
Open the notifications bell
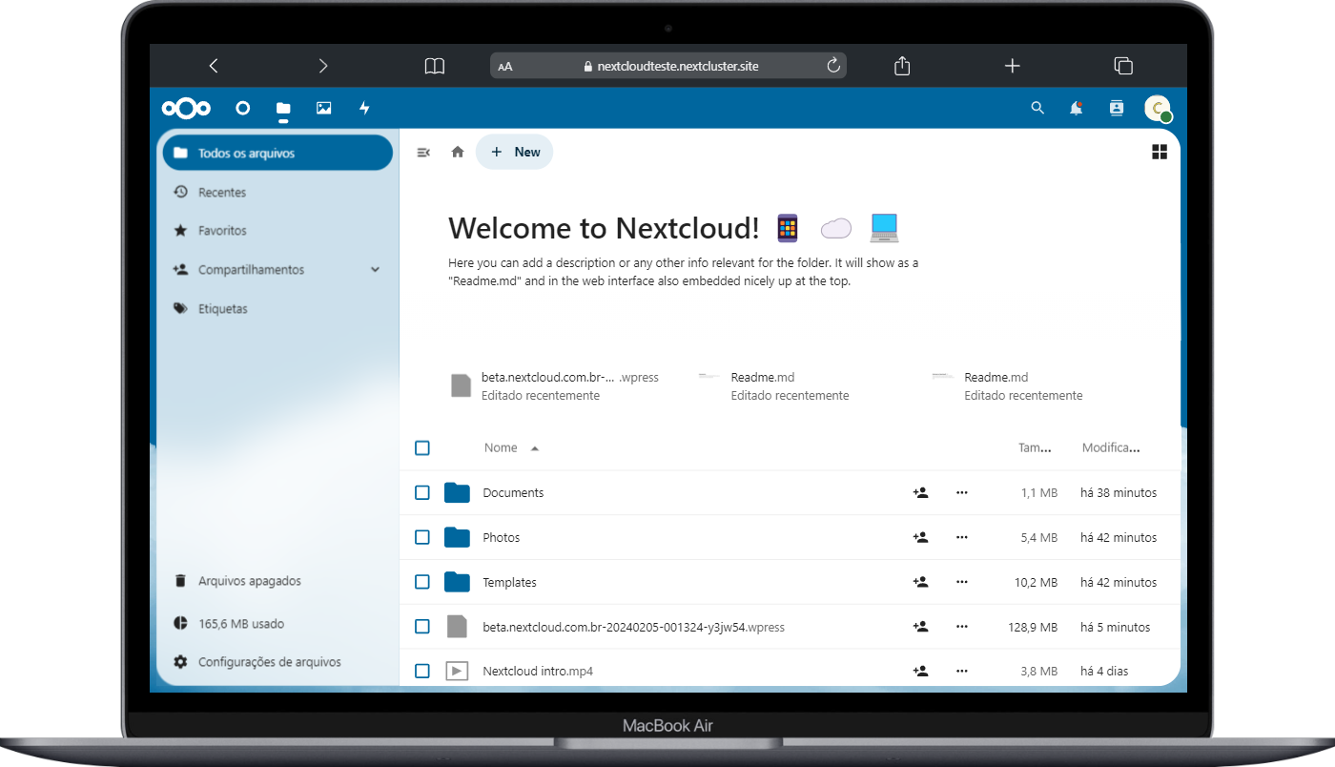pyautogui.click(x=1076, y=108)
